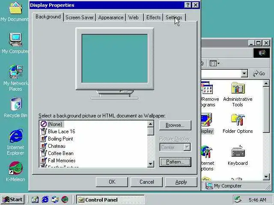Click the Control Panel scroll down arrow
The image size is (274, 205).
pos(266,176)
